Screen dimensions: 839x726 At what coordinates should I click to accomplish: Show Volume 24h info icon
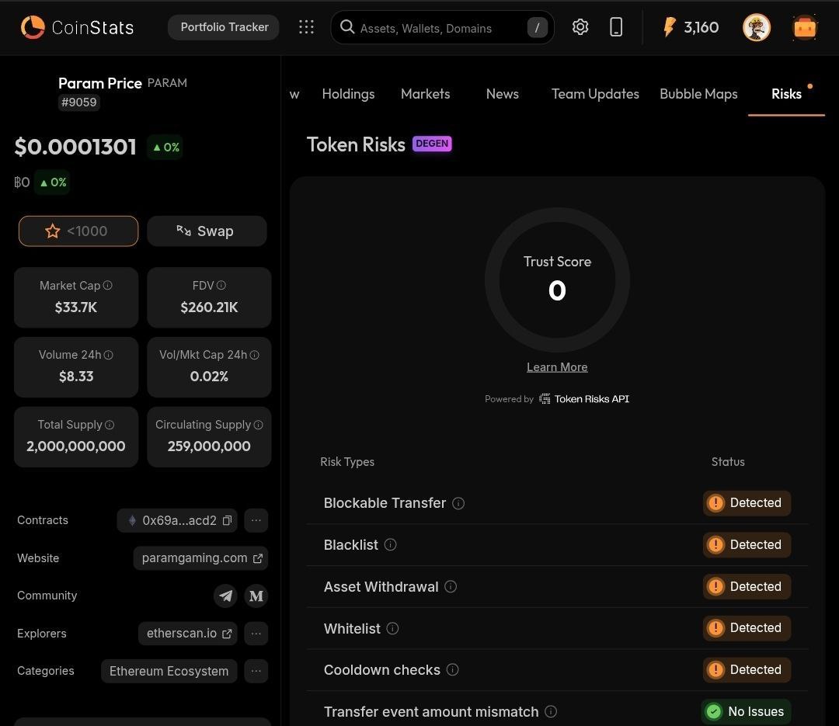[108, 355]
